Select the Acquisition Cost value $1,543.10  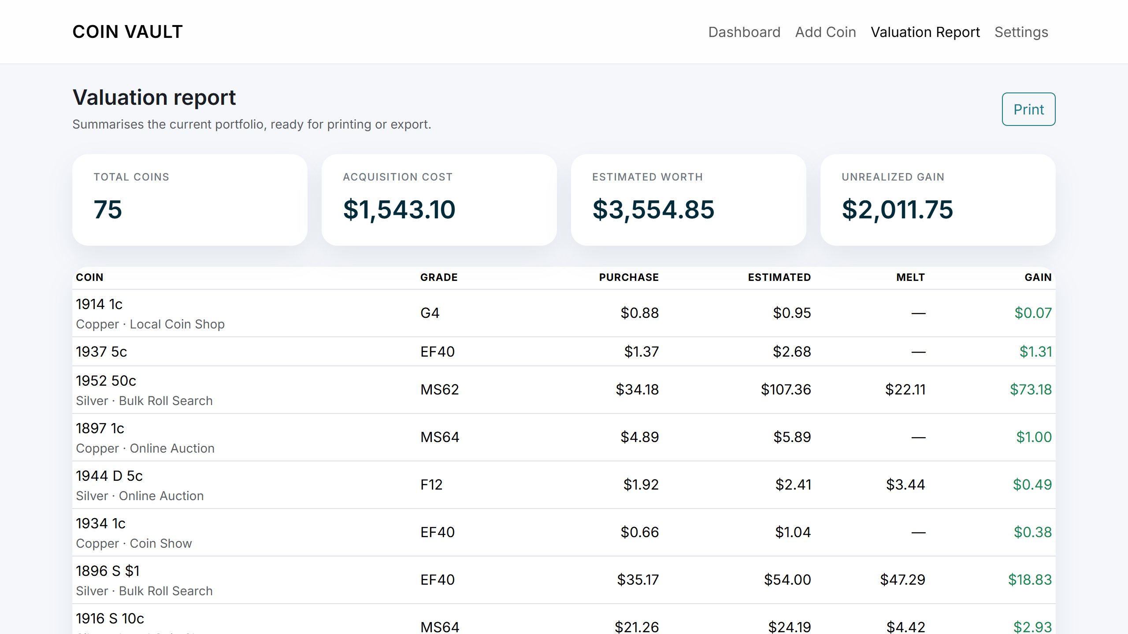[399, 209]
